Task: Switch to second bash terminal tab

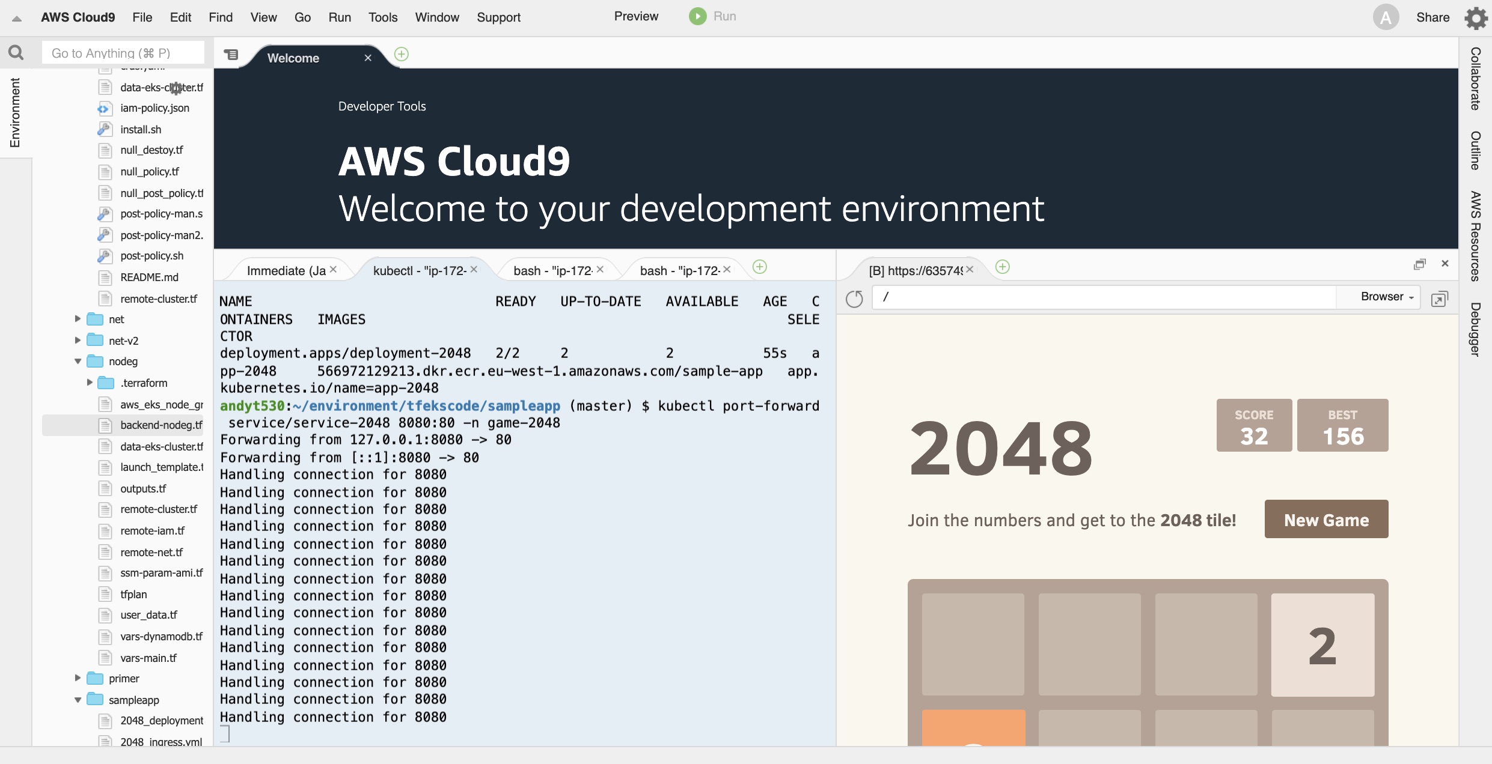Action: pyautogui.click(x=680, y=270)
